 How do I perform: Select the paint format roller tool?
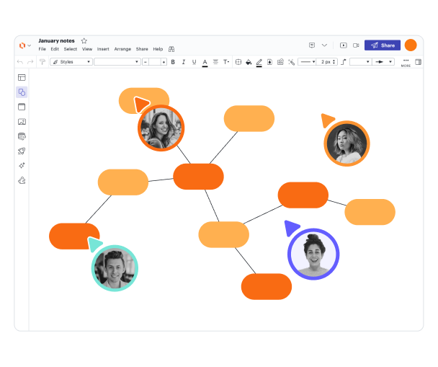[x=43, y=62]
